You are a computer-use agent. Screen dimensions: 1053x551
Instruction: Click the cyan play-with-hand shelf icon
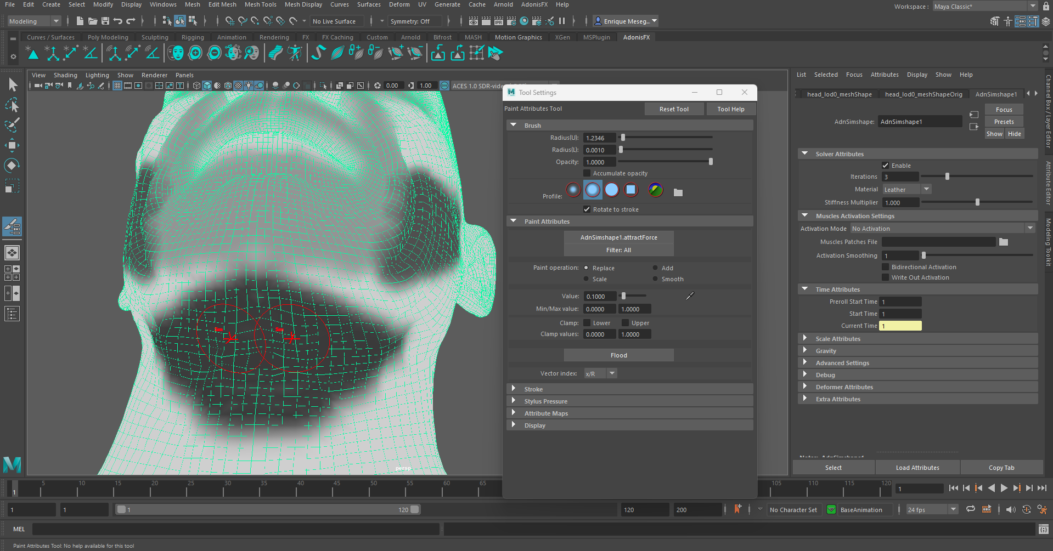point(495,53)
